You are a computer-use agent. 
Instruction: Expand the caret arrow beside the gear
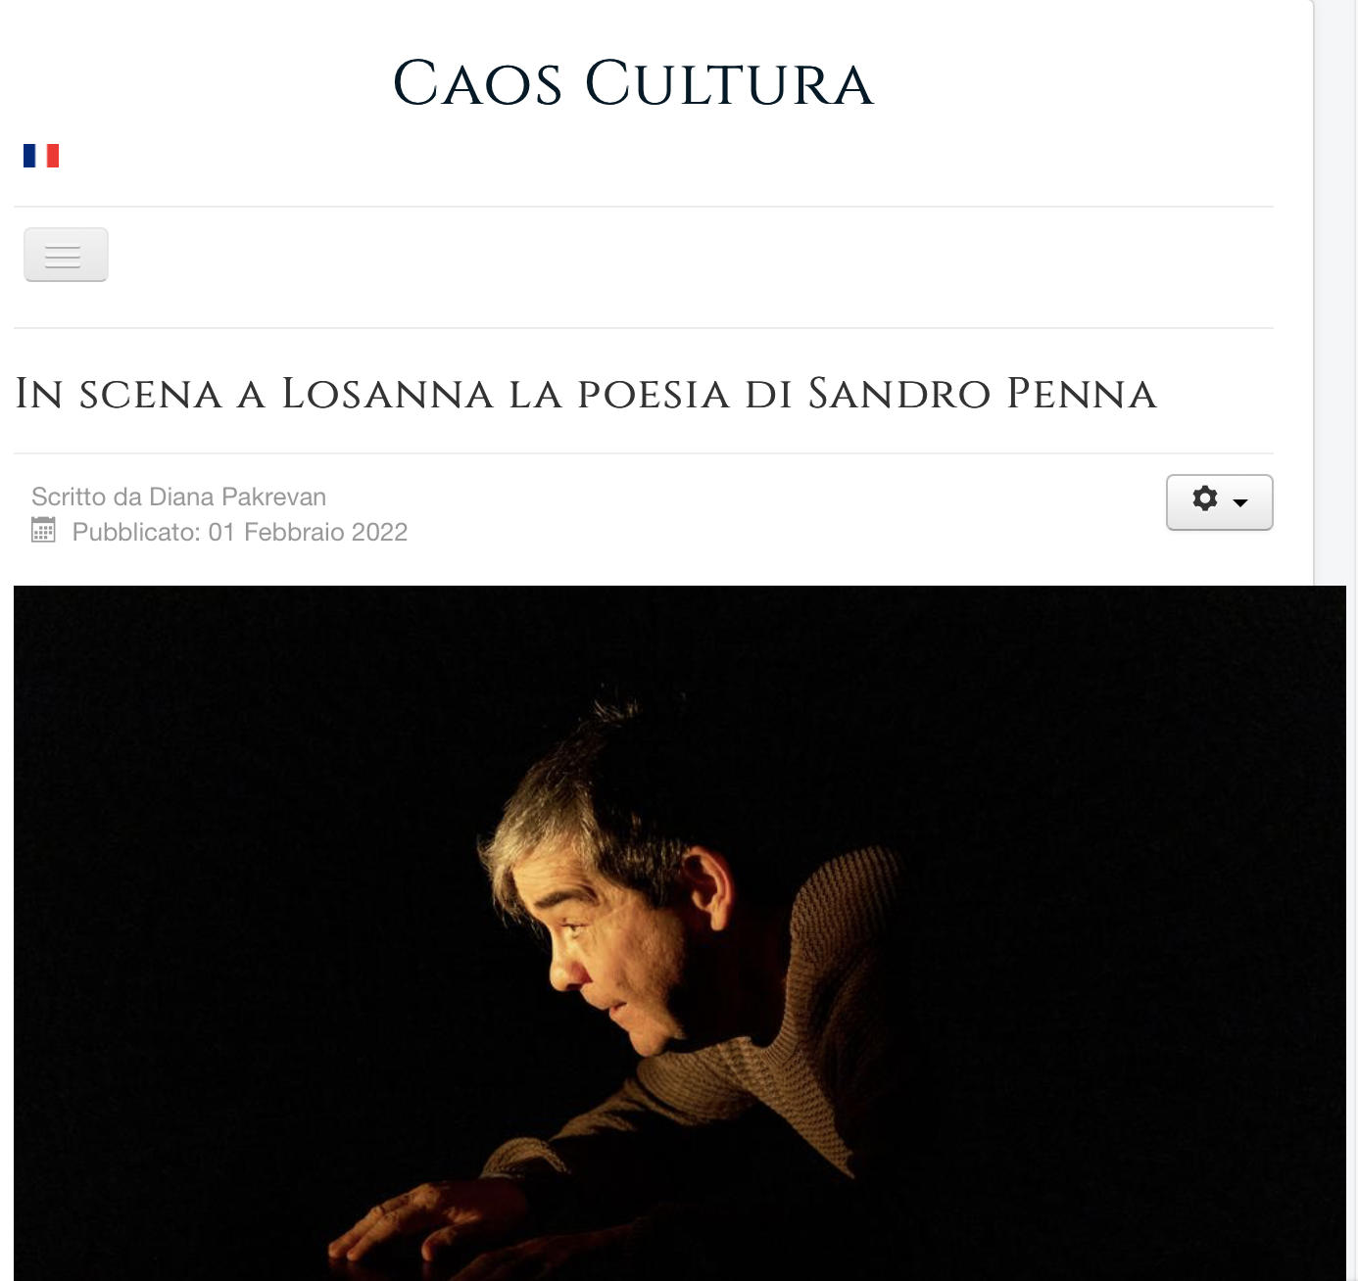1240,503
